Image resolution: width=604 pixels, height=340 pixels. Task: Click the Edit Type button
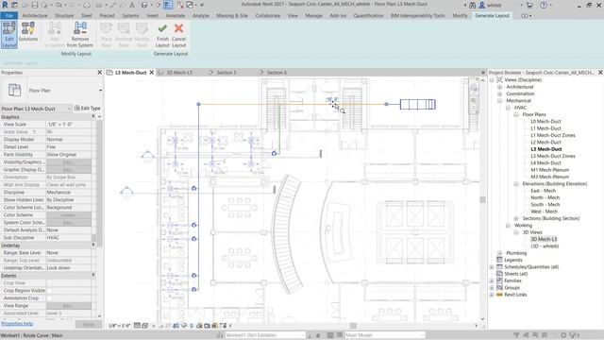[x=88, y=109]
